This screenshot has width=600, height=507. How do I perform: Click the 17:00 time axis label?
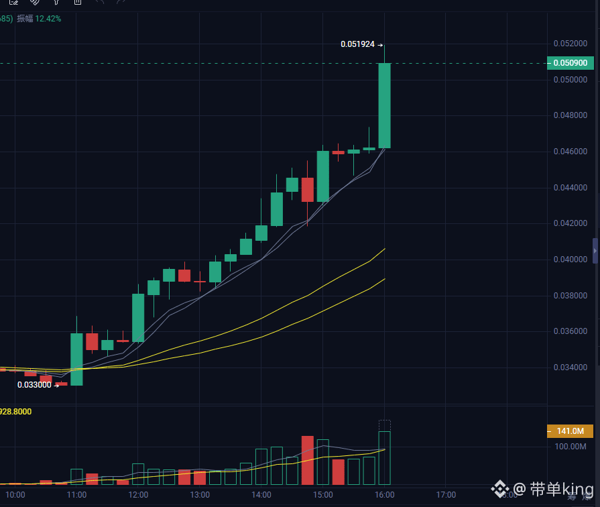tap(446, 495)
